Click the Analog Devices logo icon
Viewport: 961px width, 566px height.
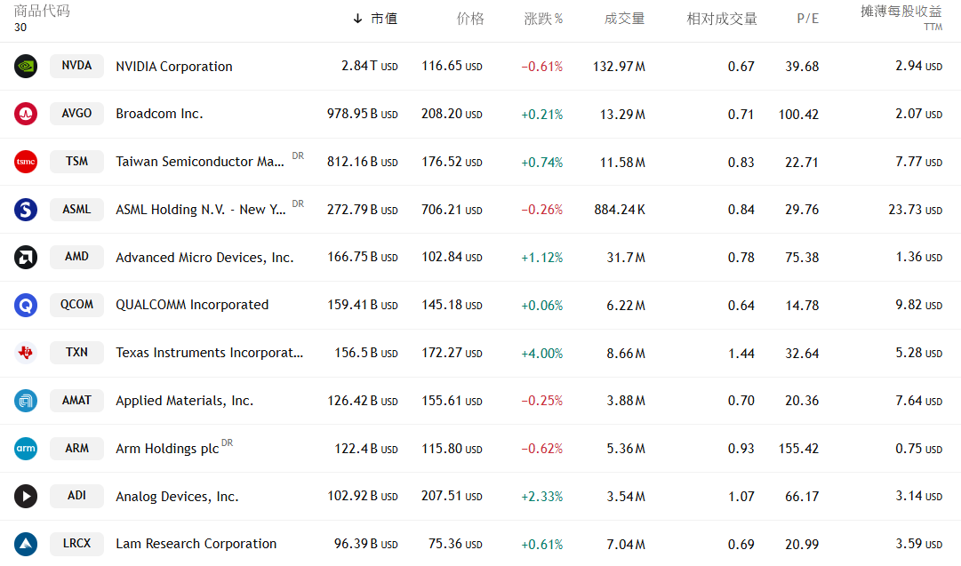click(x=26, y=496)
